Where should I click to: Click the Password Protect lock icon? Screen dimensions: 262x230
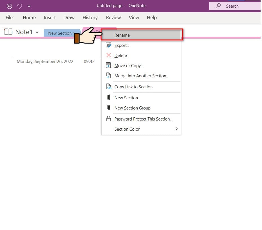[x=109, y=119]
